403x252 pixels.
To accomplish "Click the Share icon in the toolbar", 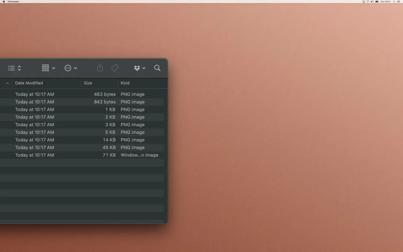I will [100, 68].
